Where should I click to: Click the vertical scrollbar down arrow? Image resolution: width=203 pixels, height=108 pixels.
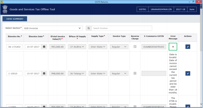[201, 104]
